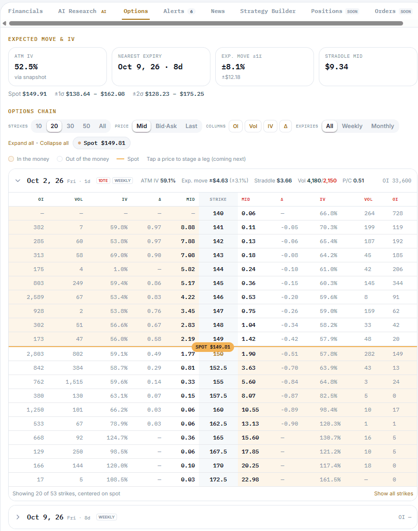Click the Show all strikes link

click(x=393, y=493)
